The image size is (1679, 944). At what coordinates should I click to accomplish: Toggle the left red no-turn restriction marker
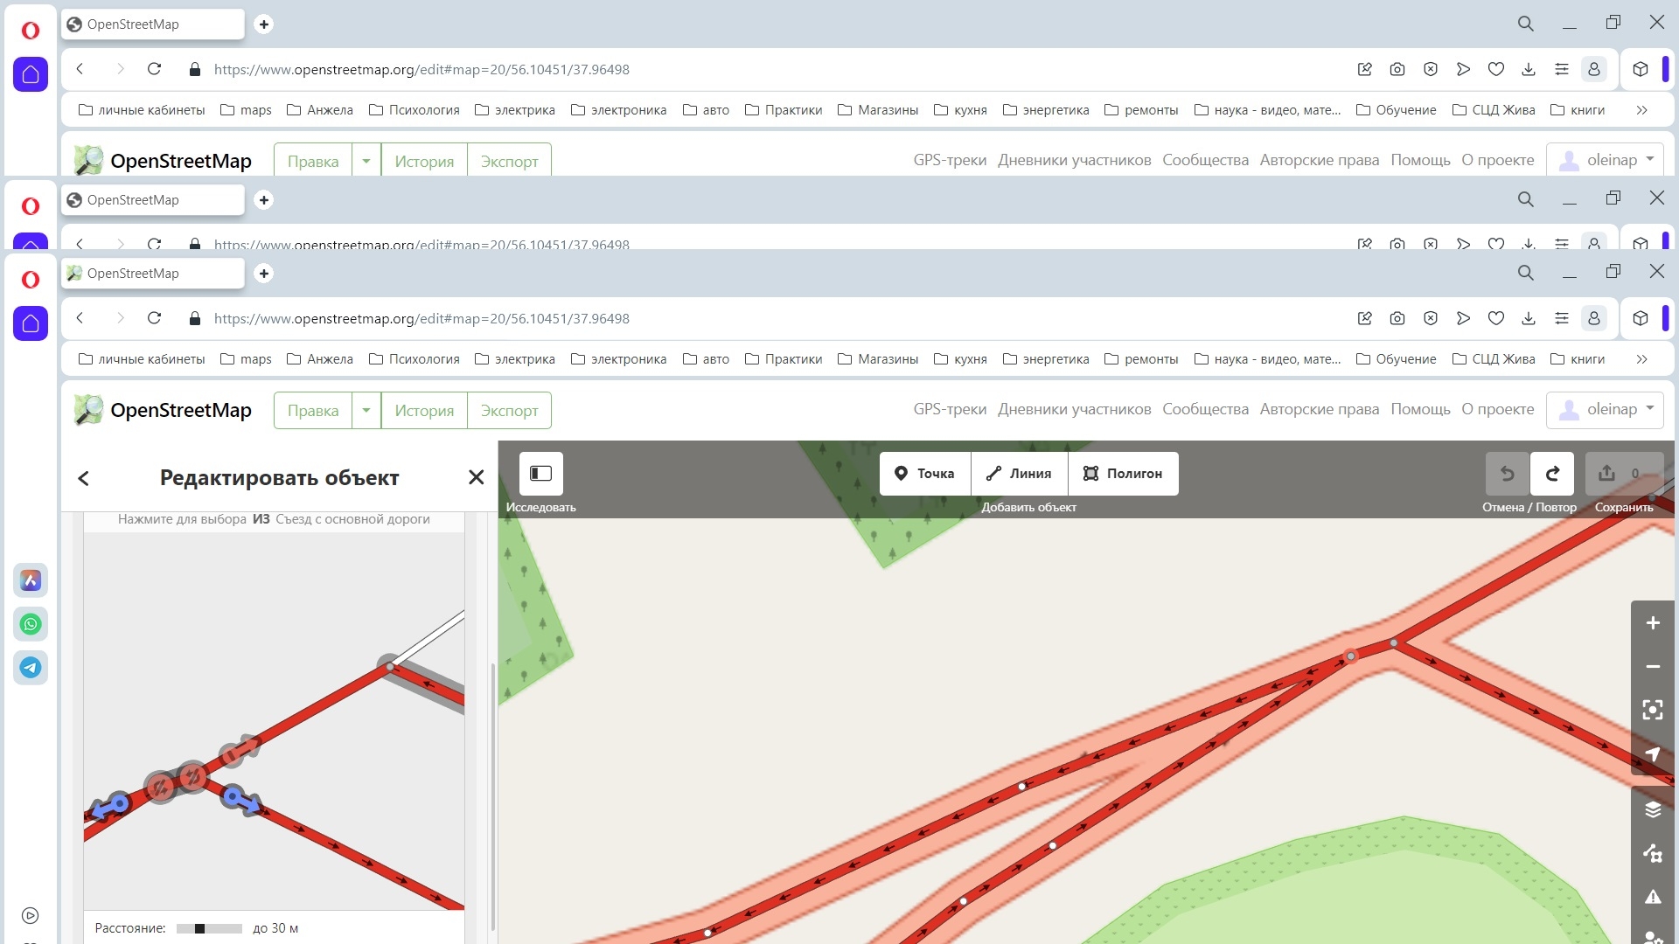coord(160,787)
